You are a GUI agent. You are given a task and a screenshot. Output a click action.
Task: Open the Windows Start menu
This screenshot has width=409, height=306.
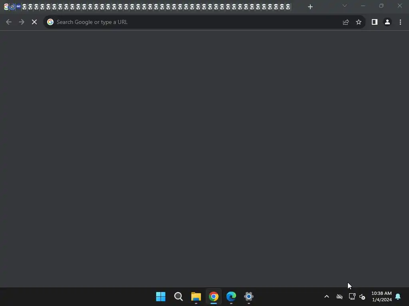[x=161, y=296]
